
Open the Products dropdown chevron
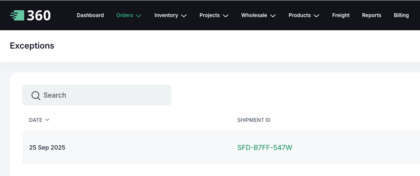[316, 16]
